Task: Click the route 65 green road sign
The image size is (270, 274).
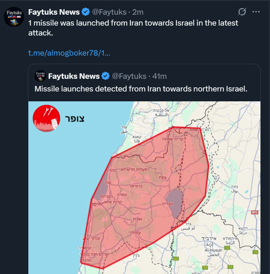Action: click(x=176, y=259)
